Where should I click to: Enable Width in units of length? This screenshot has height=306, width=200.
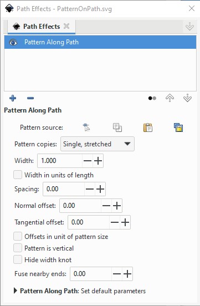(18, 175)
